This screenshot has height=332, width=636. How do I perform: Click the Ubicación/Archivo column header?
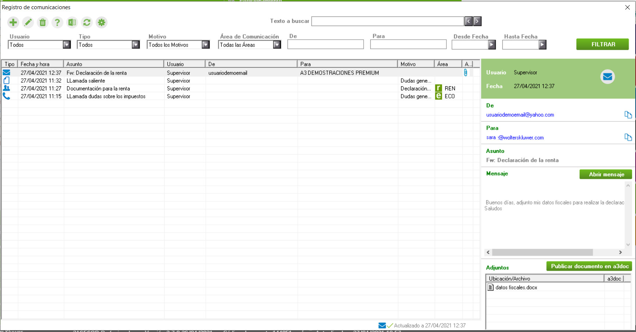pos(545,278)
